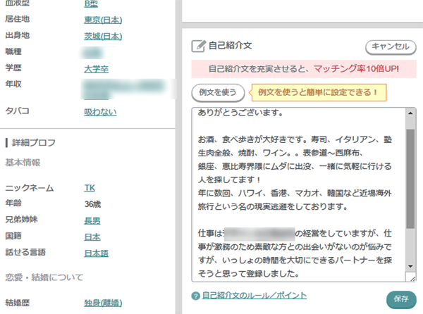Click the 基本情報 subsection label

pyautogui.click(x=23, y=163)
